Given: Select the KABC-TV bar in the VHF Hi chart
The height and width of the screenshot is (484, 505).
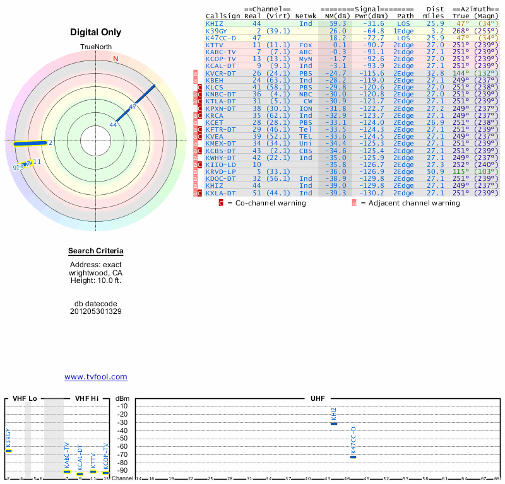Looking at the screenshot, I should (67, 471).
